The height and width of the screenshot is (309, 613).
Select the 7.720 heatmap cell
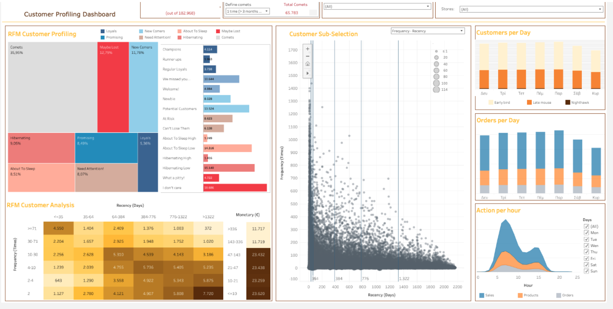[208, 294]
